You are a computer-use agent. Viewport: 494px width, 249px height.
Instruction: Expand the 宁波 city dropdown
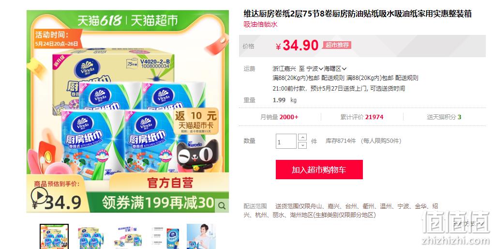click(314, 68)
